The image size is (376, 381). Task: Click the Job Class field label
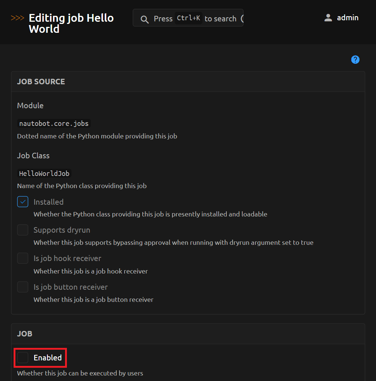click(33, 156)
